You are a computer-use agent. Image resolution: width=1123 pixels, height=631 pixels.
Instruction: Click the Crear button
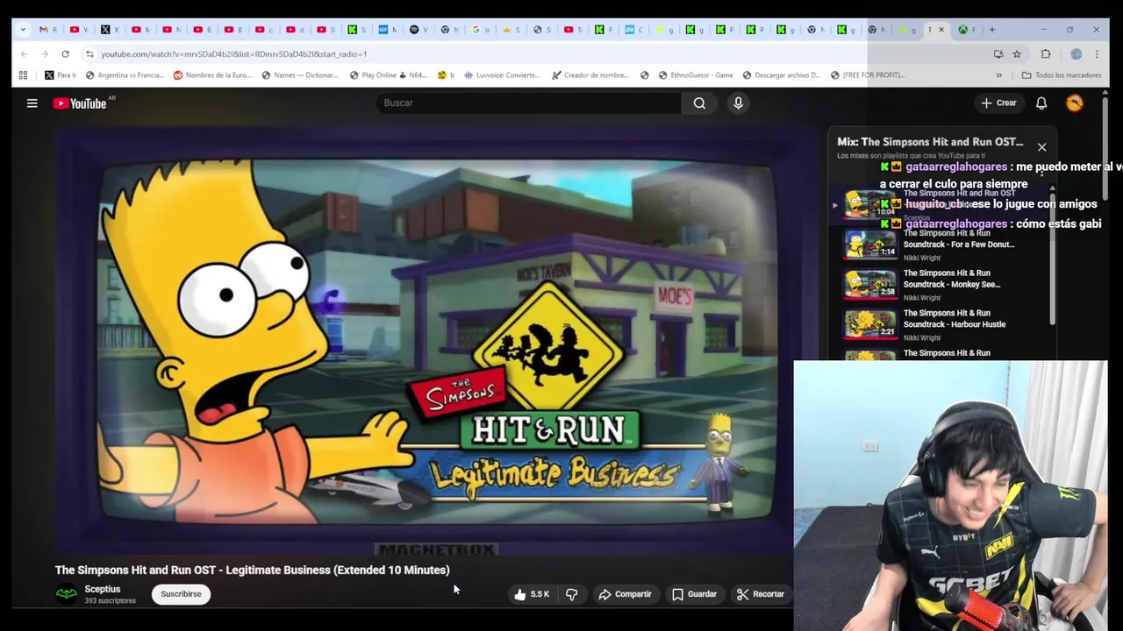click(x=998, y=103)
